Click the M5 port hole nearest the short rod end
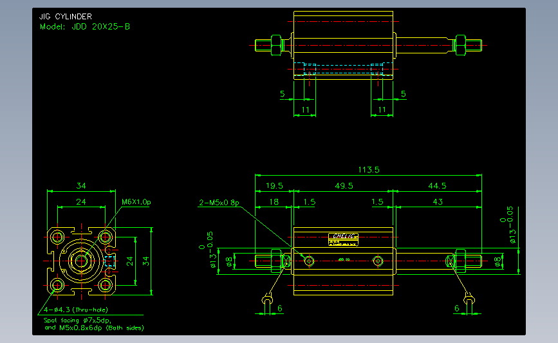Image resolution: width=558 pixels, height=343 pixels. pyautogui.click(x=309, y=261)
